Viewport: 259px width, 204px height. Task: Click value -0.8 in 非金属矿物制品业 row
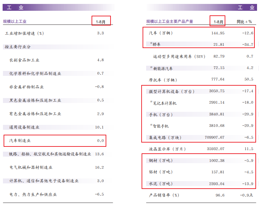coord(99,87)
